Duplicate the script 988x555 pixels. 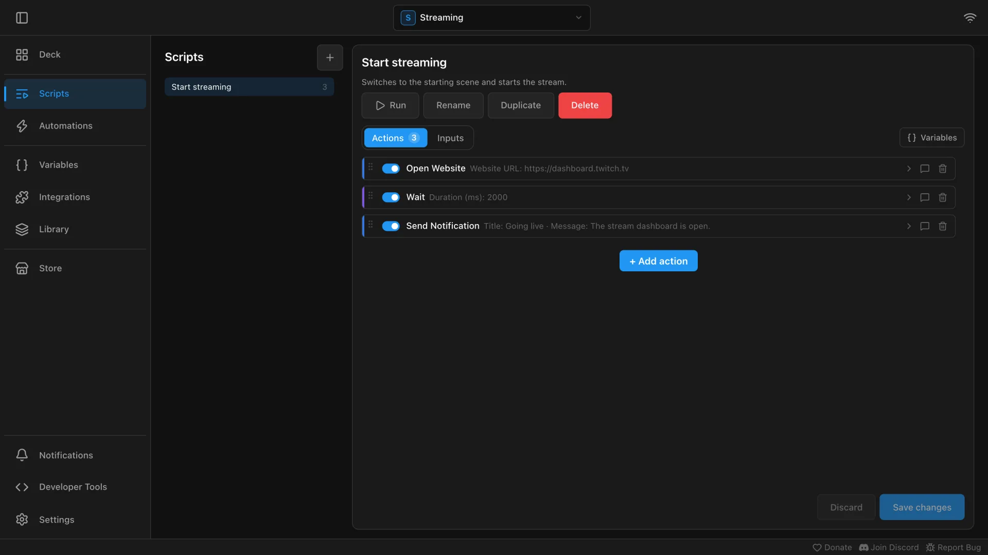[x=521, y=105]
